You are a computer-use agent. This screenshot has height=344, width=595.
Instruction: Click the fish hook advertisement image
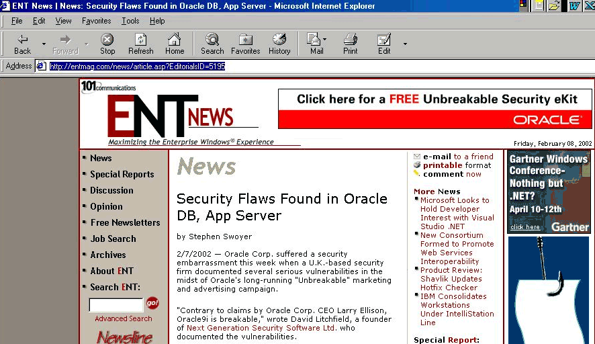549,290
